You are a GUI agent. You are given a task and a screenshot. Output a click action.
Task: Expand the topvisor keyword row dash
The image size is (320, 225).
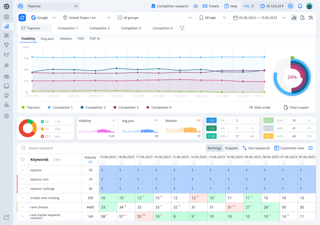tap(22, 170)
